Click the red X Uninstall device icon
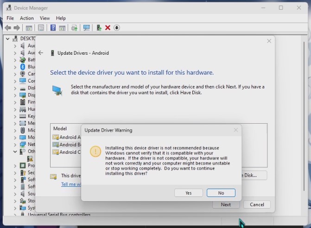The image size is (311, 228). [108, 28]
